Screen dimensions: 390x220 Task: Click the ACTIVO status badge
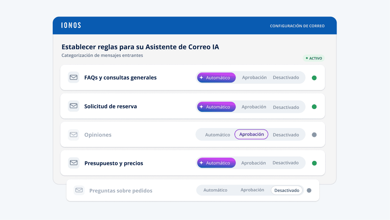pos(314,58)
